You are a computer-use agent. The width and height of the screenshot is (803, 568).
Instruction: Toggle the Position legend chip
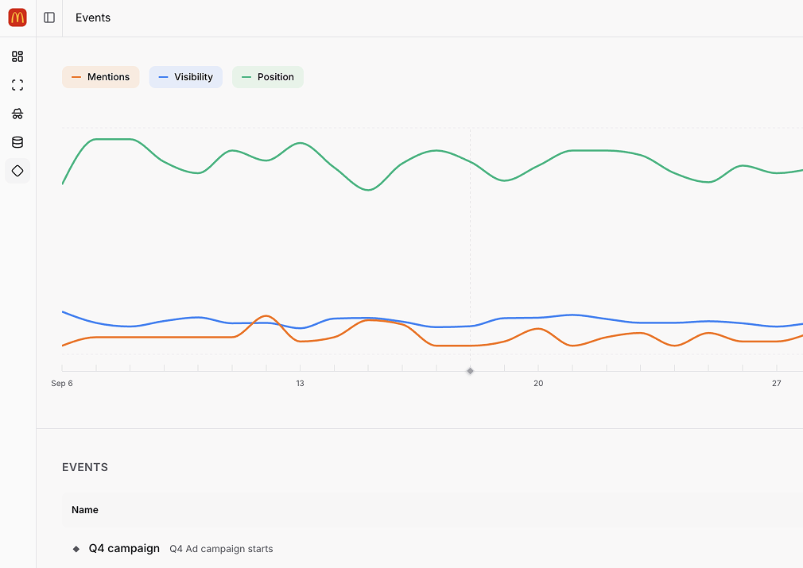click(x=268, y=77)
